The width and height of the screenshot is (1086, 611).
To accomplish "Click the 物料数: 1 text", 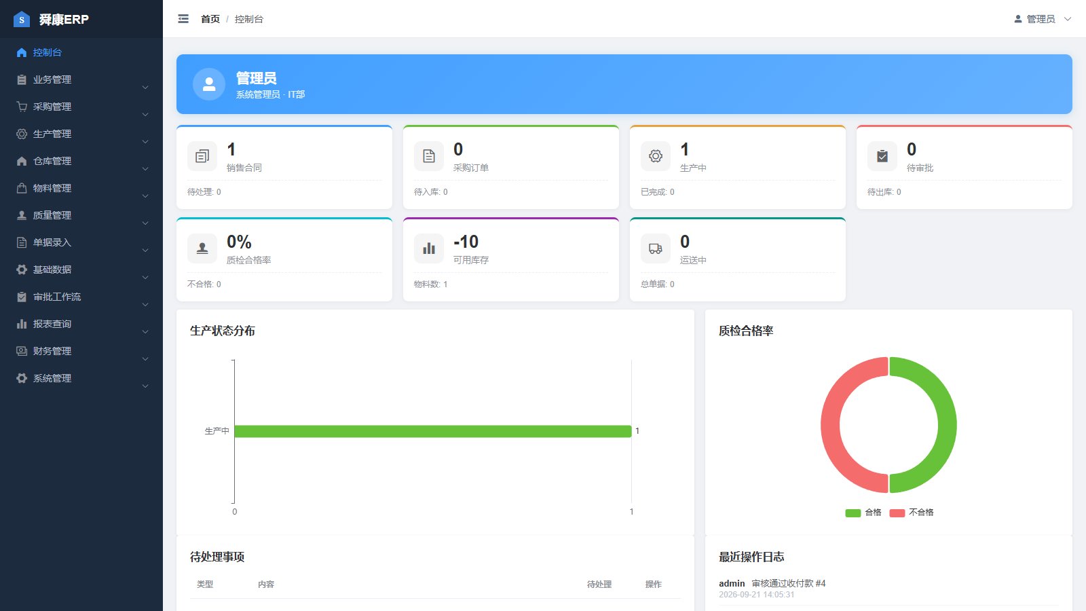I will click(431, 284).
